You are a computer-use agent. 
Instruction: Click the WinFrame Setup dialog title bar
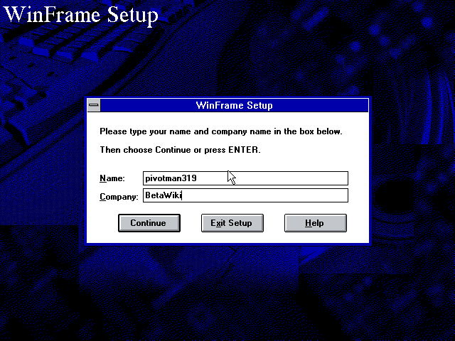point(234,105)
